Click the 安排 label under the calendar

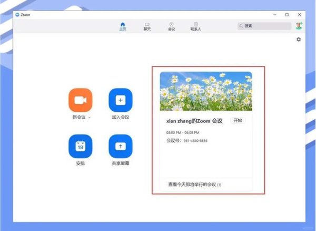[x=81, y=163]
